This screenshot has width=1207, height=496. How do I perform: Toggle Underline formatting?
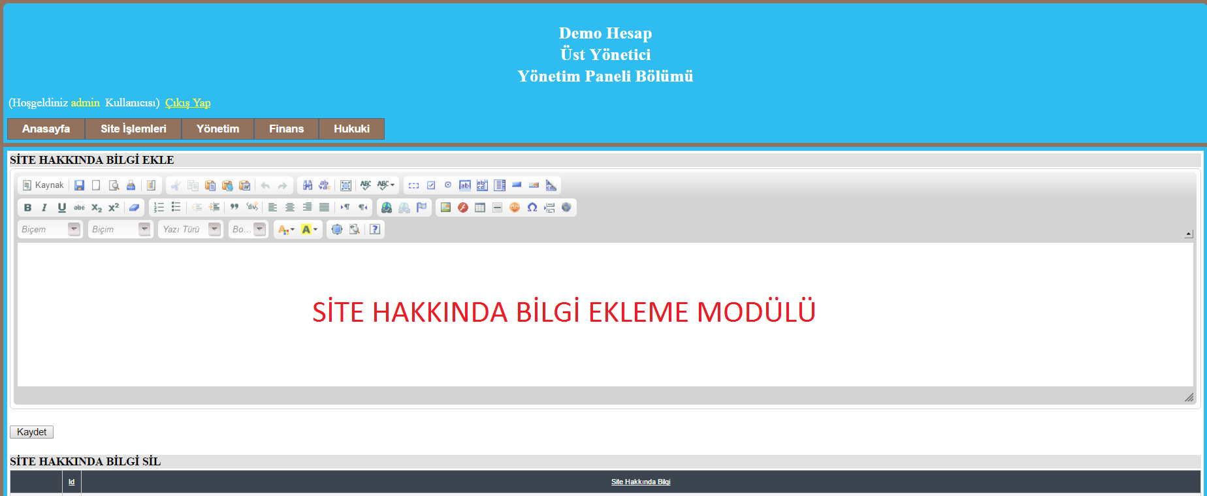tap(62, 208)
